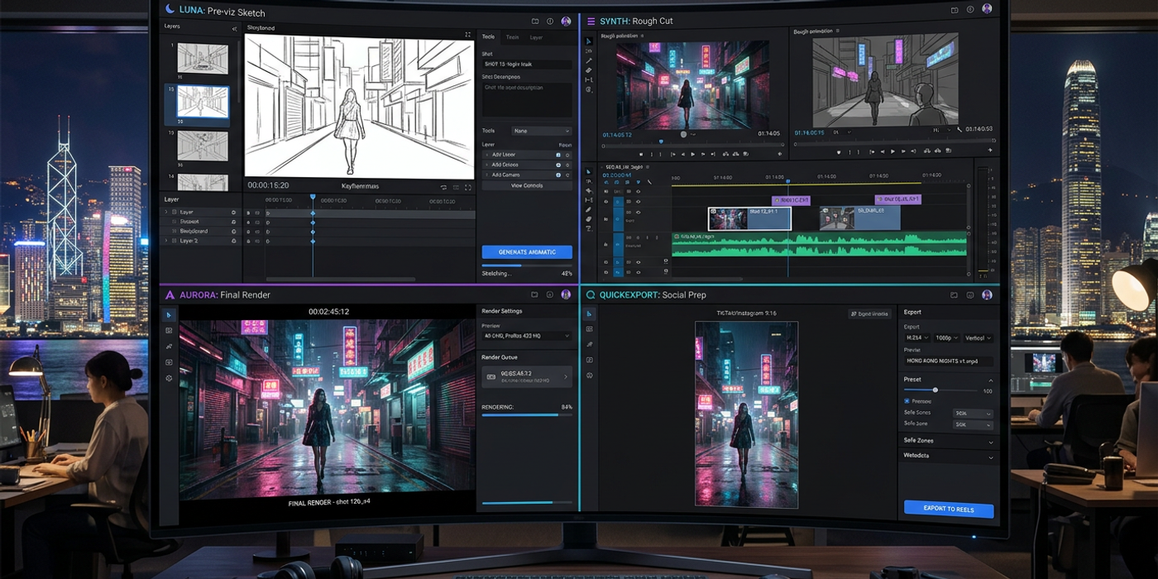Select the highlighted Shot 12 clip in SYNTH timeline
This screenshot has width=1158, height=579.
[749, 218]
